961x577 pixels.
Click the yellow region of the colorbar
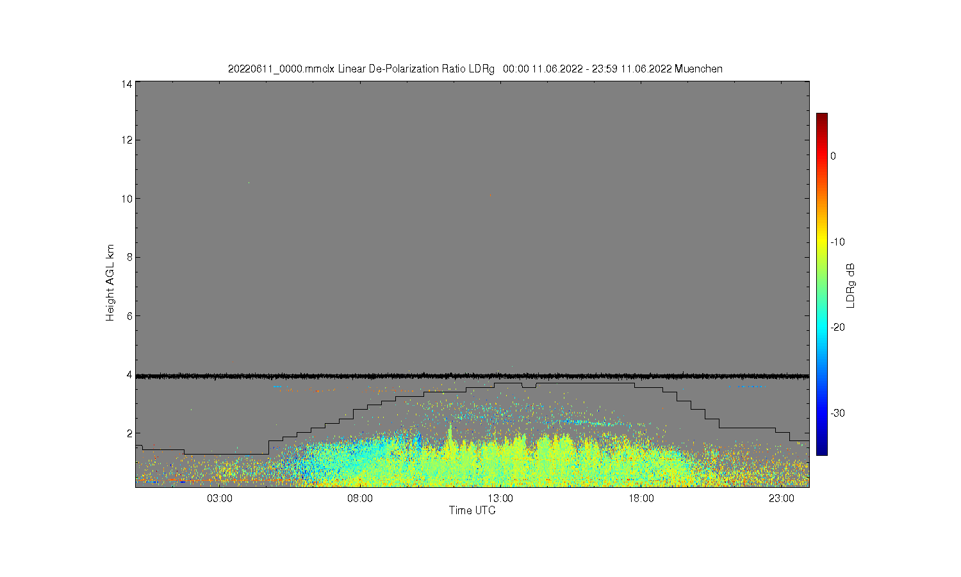822,242
